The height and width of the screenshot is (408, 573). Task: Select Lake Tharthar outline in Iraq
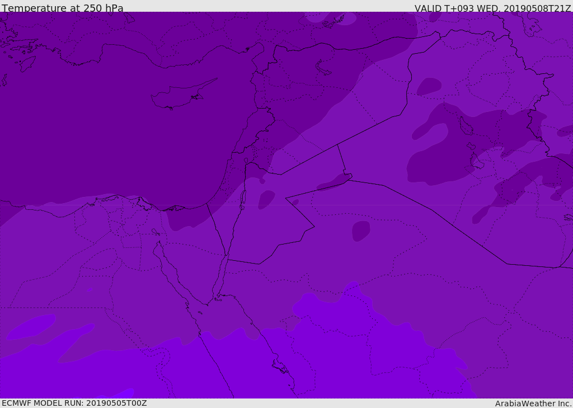click(466, 125)
